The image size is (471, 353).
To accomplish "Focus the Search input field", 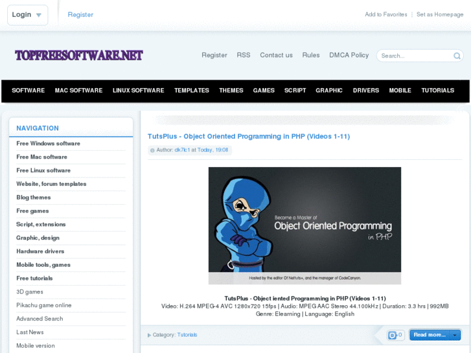I will (416, 56).
